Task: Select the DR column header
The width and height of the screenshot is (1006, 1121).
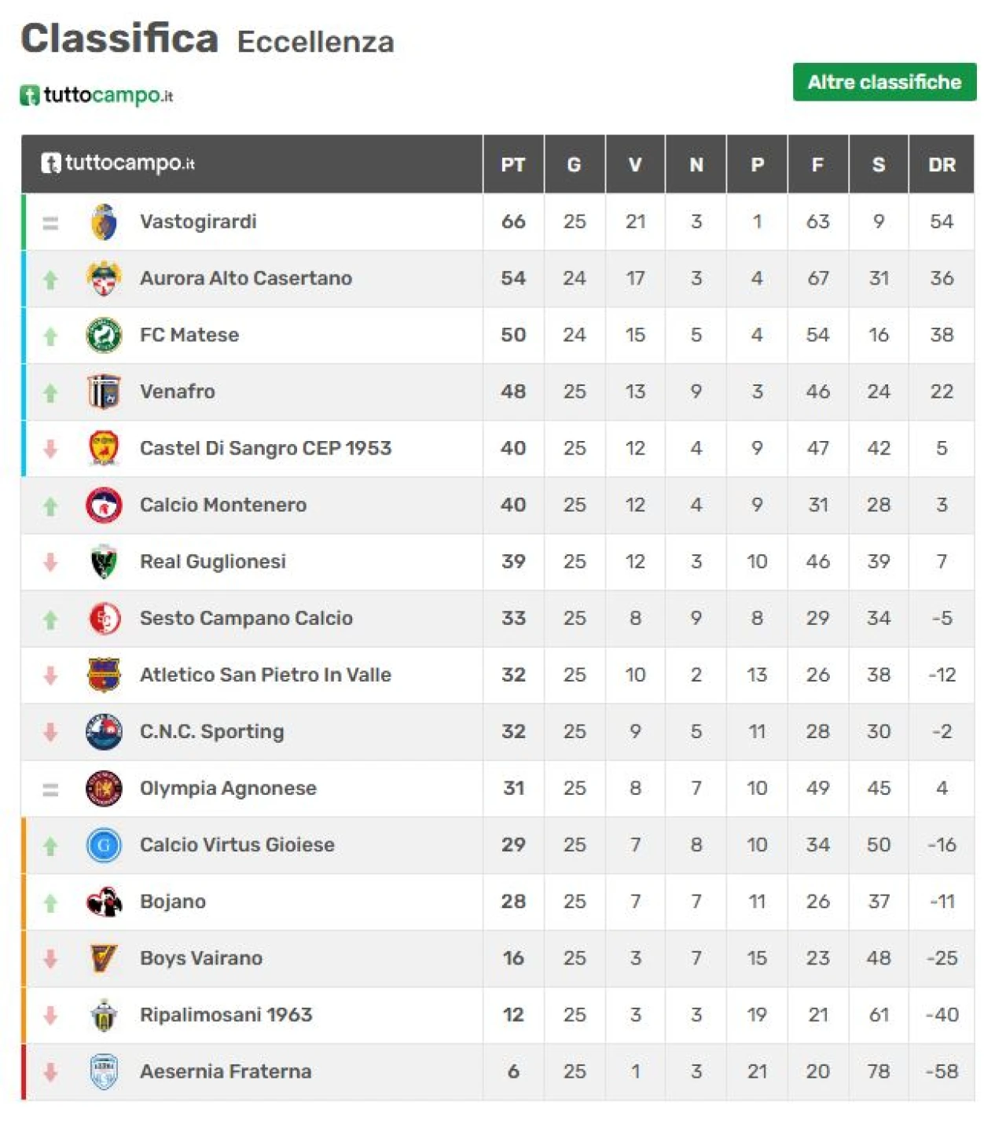Action: click(942, 164)
